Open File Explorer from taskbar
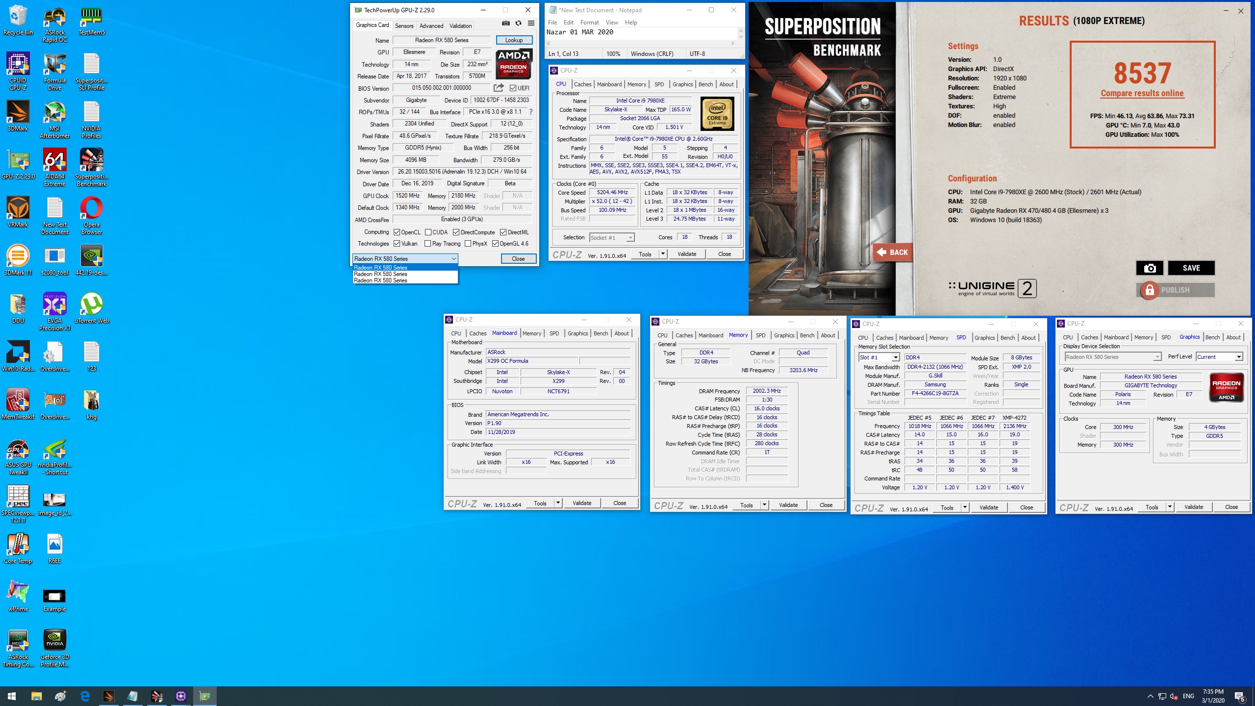This screenshot has width=1255, height=706. coord(36,696)
